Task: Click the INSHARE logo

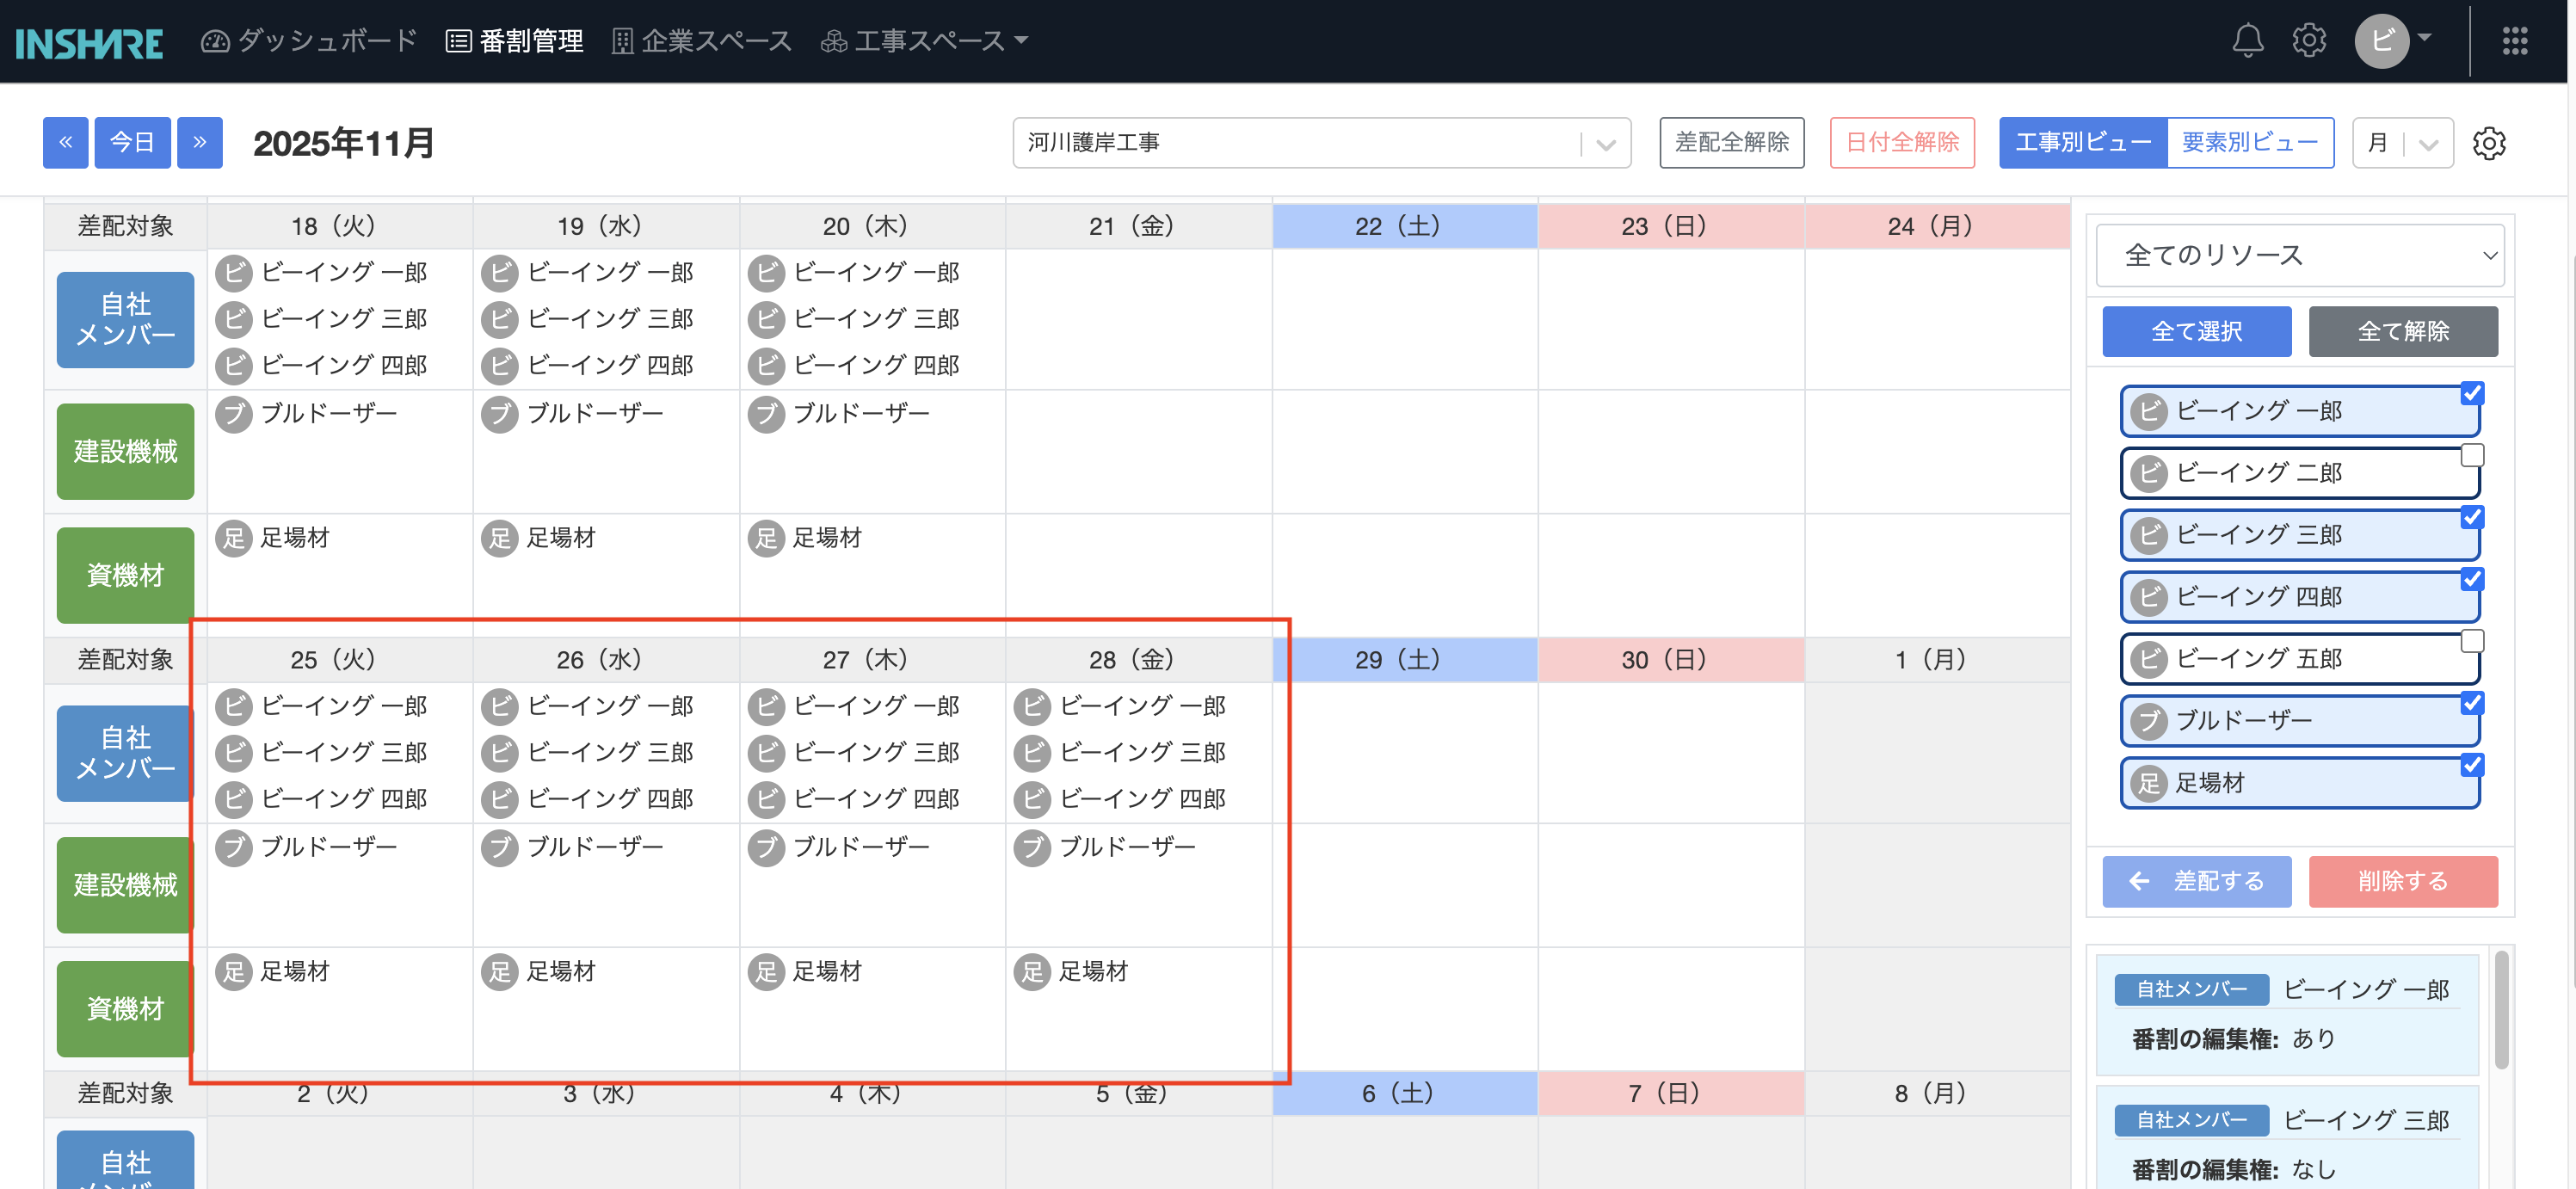Action: point(89,42)
